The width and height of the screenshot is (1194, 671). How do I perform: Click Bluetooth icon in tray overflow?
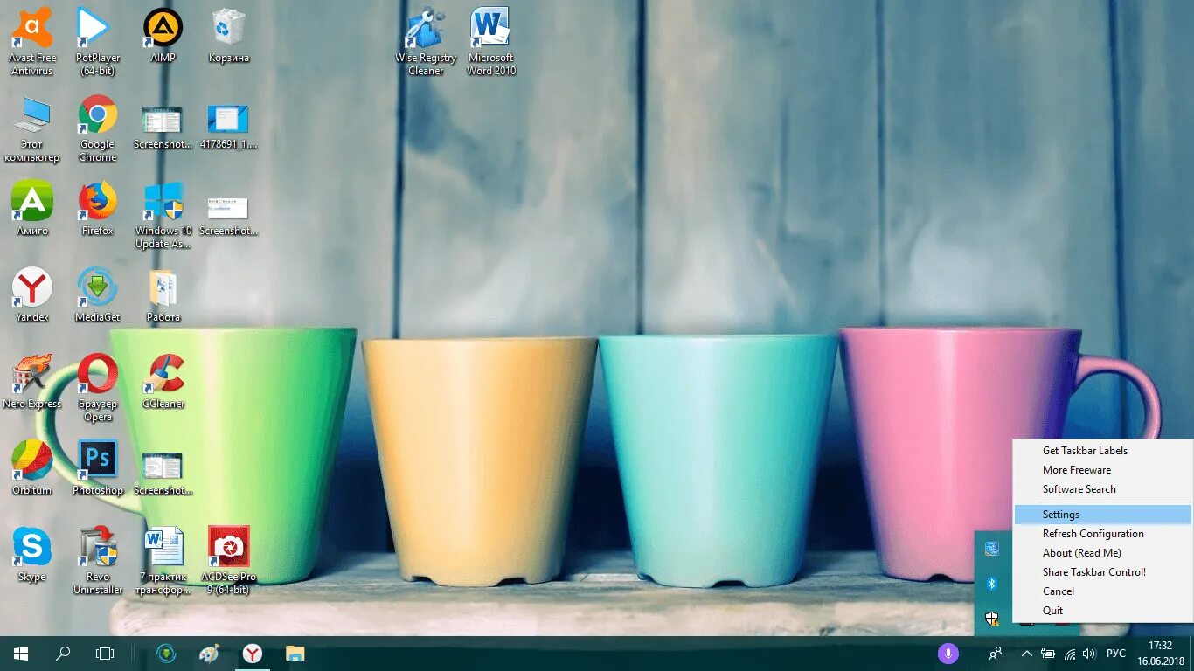click(x=992, y=584)
